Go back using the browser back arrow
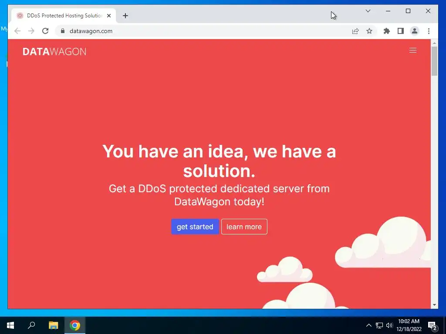 (17, 31)
